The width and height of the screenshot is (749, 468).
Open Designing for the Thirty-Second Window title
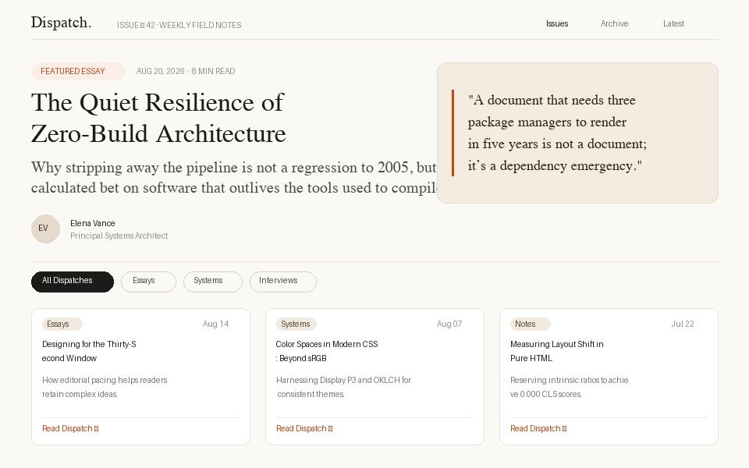tap(89, 351)
